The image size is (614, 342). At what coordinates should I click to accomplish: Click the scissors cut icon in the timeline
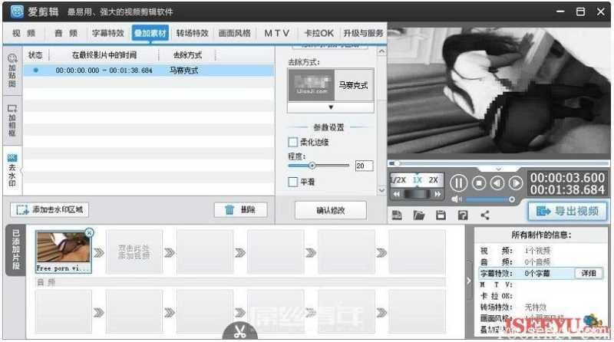point(240,331)
